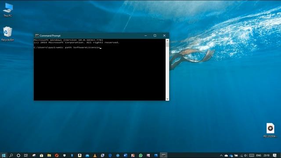Click the Command Prompt scrollbar thumb
The width and height of the screenshot is (281, 158).
167,45
